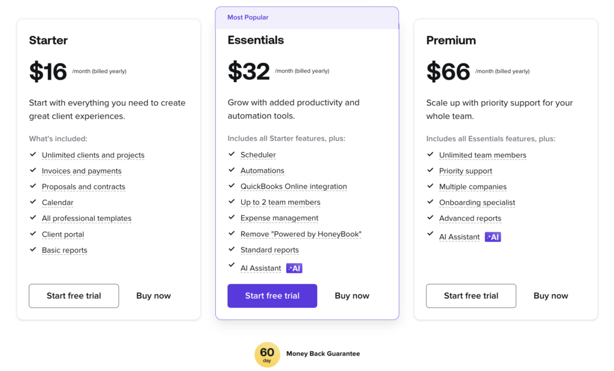Click Buy now under the Premium plan

(550, 296)
